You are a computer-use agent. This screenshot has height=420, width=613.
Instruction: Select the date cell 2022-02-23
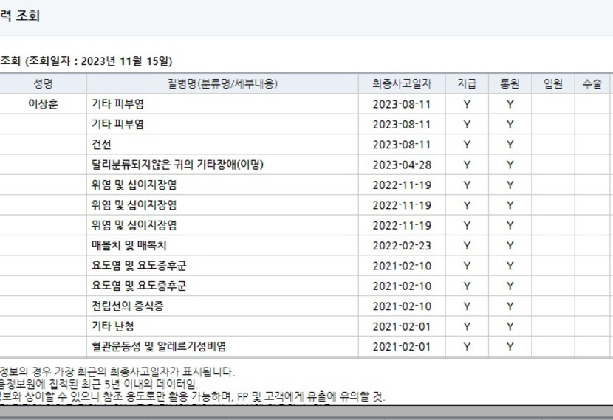point(401,246)
